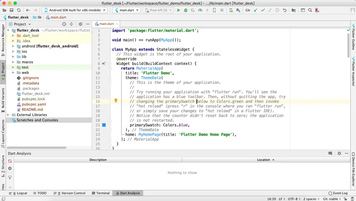Screen dimensions: 356x201
Task: Open Dart Analysis settings gear on left strip
Action: point(10,168)
